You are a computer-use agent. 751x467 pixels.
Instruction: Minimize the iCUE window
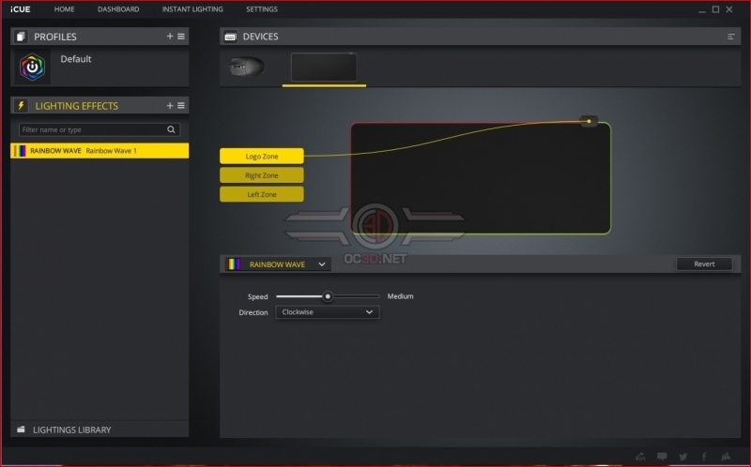pyautogui.click(x=702, y=9)
